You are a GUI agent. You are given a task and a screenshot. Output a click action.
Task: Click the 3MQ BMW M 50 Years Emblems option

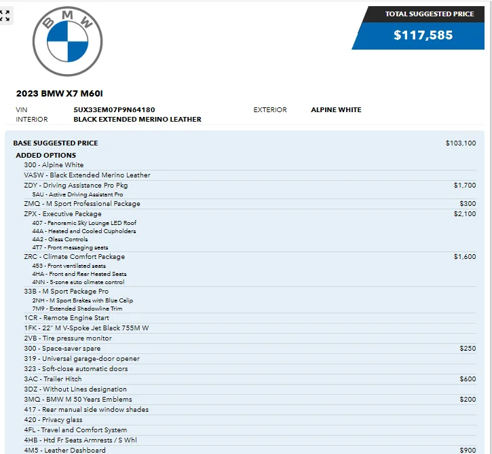click(78, 400)
